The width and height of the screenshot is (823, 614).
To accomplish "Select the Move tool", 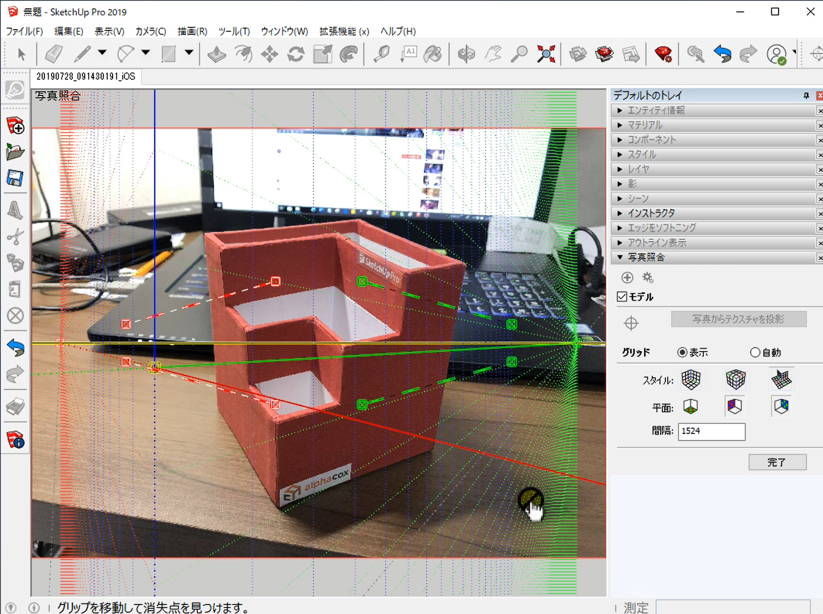I will pos(270,54).
